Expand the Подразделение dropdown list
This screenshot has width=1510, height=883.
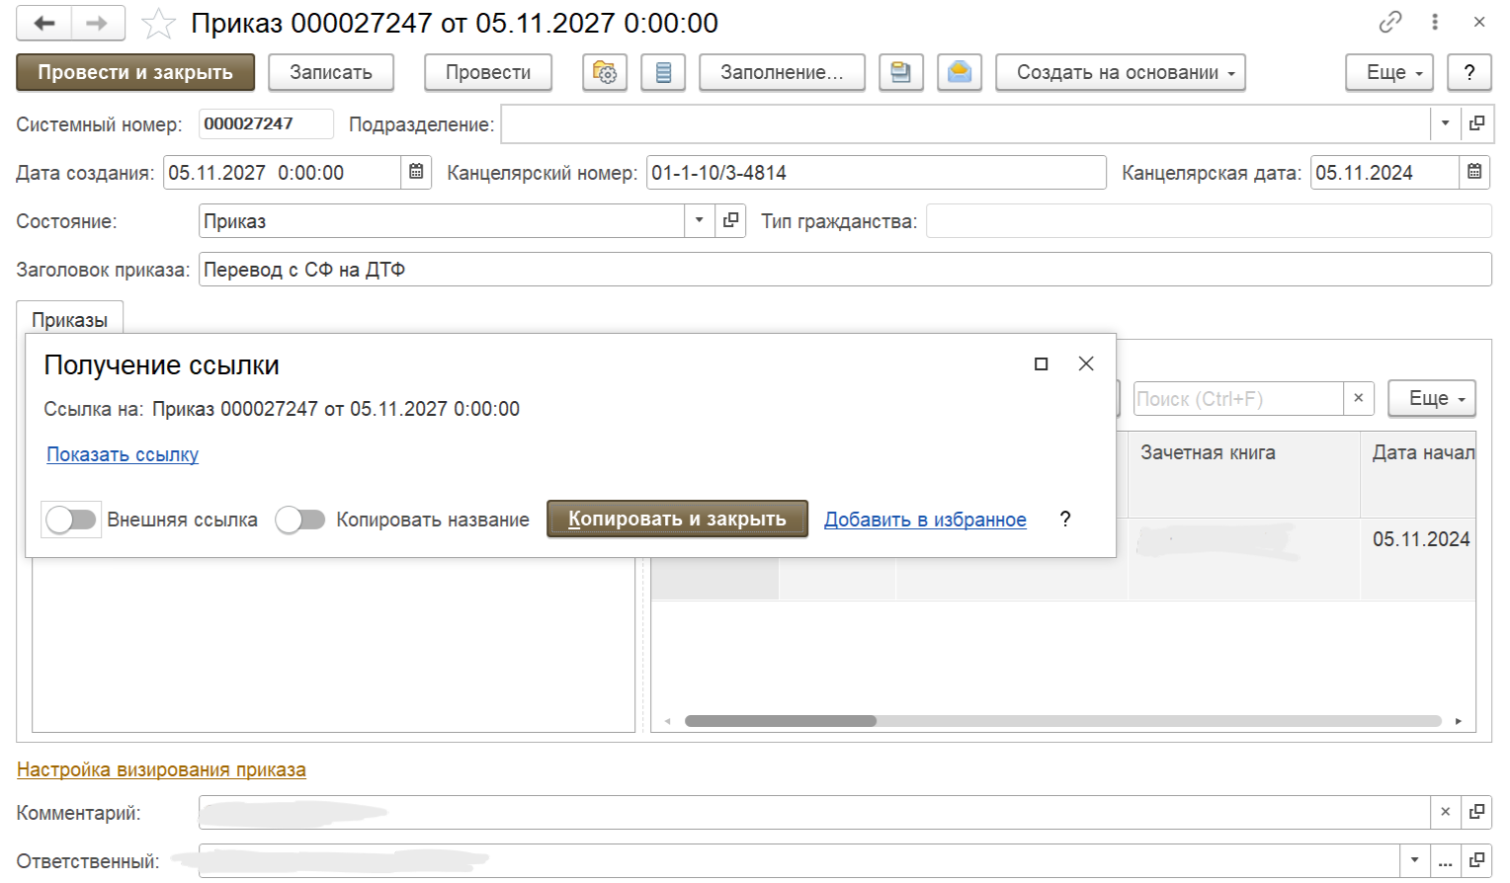tap(1445, 124)
